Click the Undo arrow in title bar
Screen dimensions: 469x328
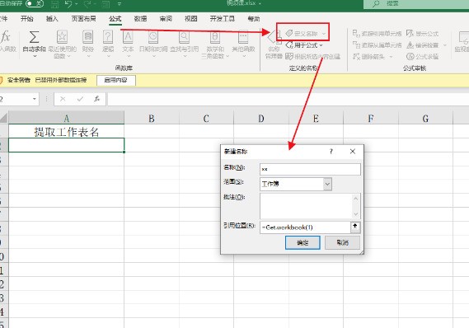(x=68, y=4)
